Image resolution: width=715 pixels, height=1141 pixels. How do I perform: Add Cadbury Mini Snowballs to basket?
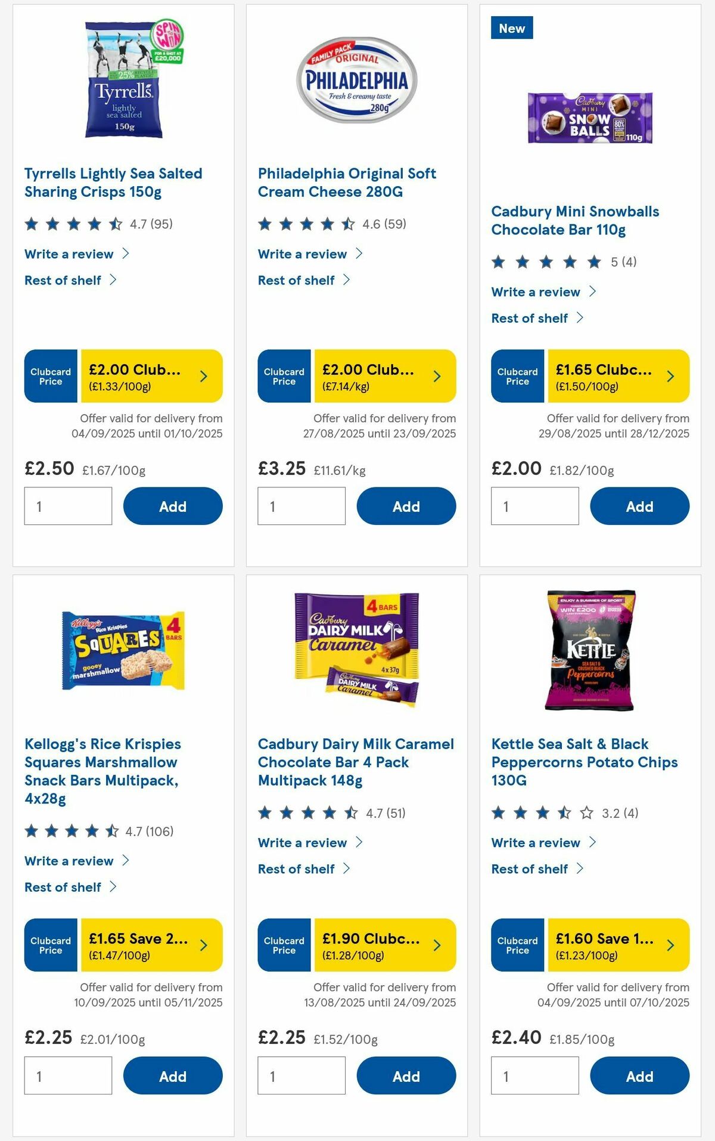point(639,506)
